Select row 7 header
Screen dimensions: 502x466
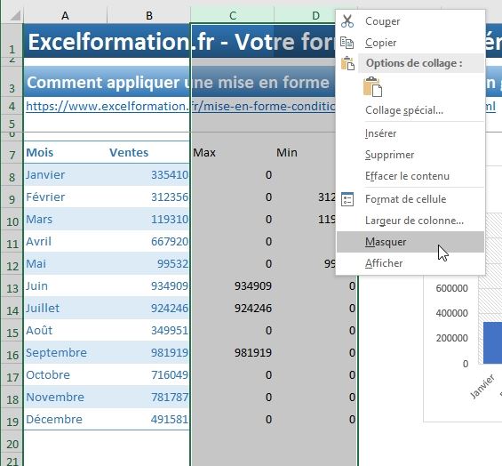coord(12,153)
